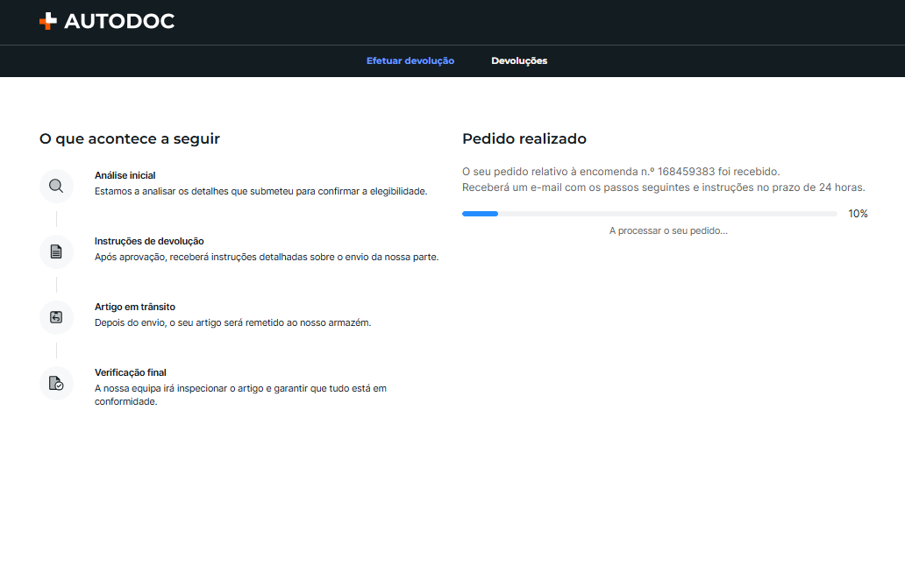
Task: Click the orange plus logo icon
Action: click(48, 21)
